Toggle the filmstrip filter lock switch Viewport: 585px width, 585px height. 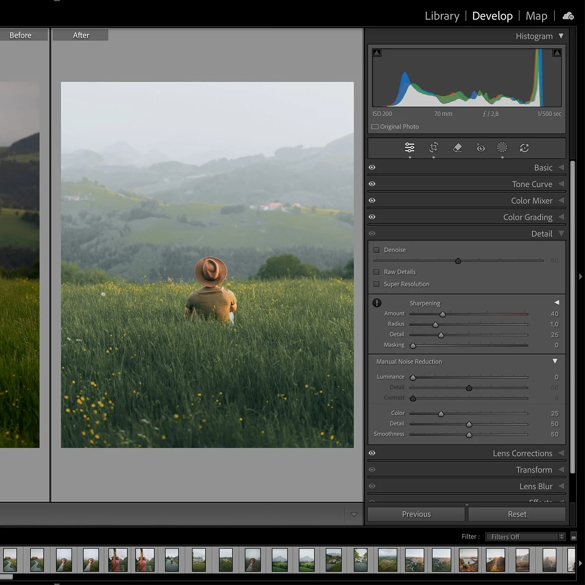coord(574,536)
